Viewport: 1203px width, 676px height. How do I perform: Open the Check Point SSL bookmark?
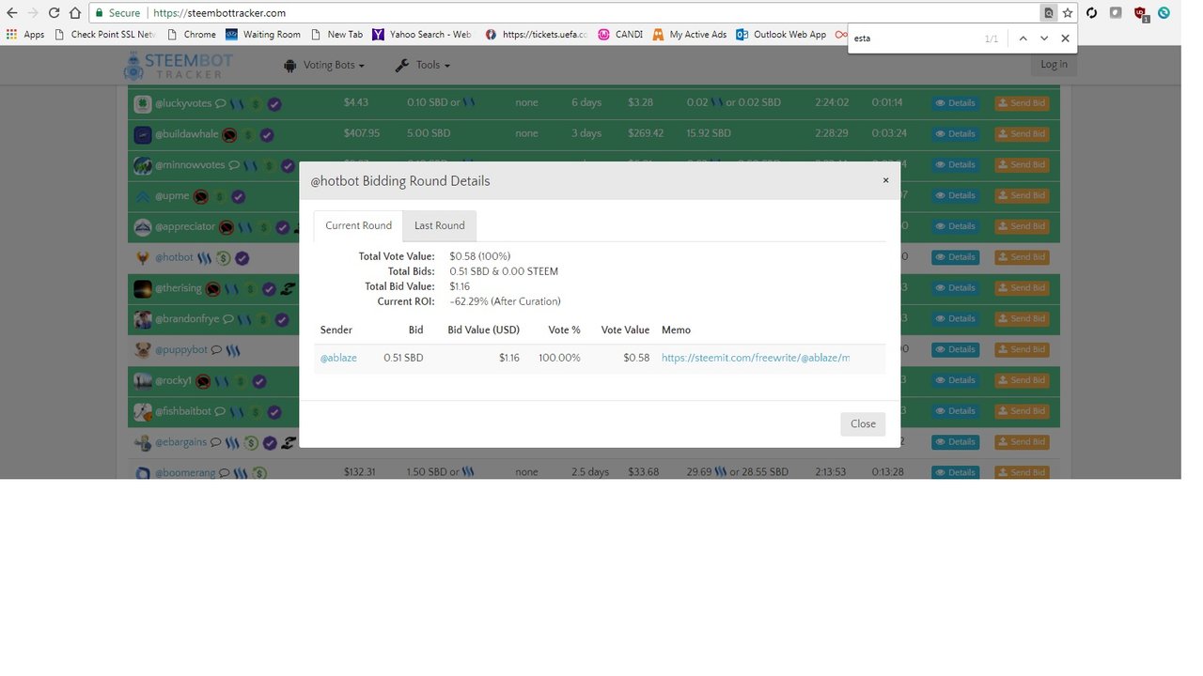coord(105,35)
